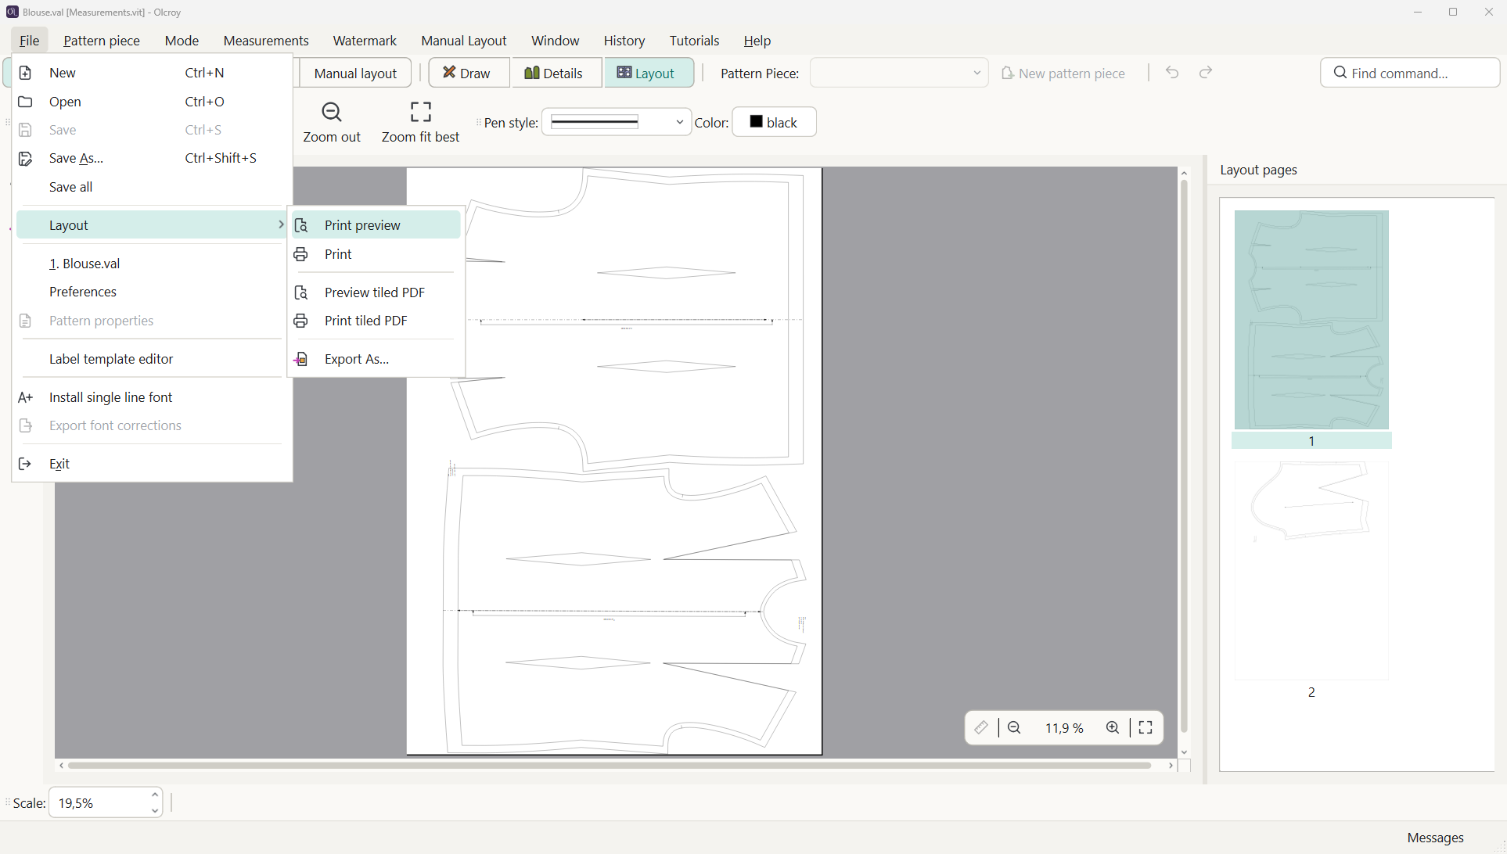Increase the Scale spinner value
Screen dimensions: 1507x854
pos(155,795)
